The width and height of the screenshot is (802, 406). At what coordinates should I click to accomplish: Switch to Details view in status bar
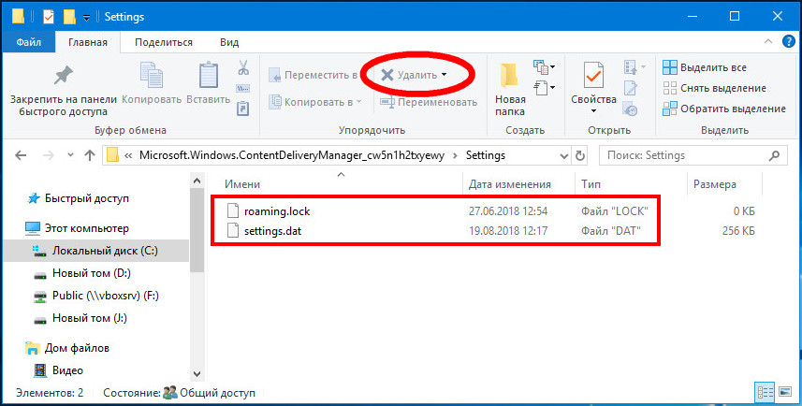[766, 393]
